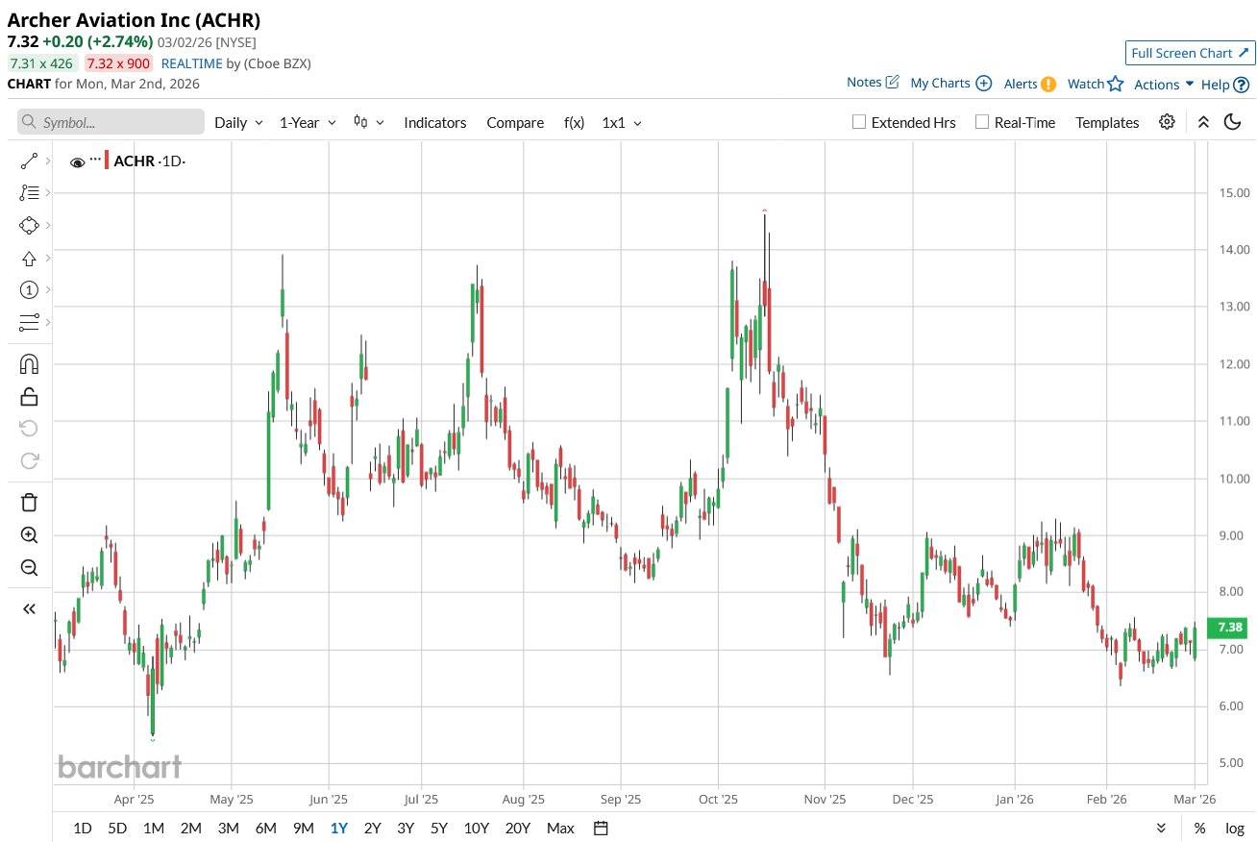The height and width of the screenshot is (842, 1257).
Task: Switch to percent scale with % button
Action: [x=1200, y=828]
